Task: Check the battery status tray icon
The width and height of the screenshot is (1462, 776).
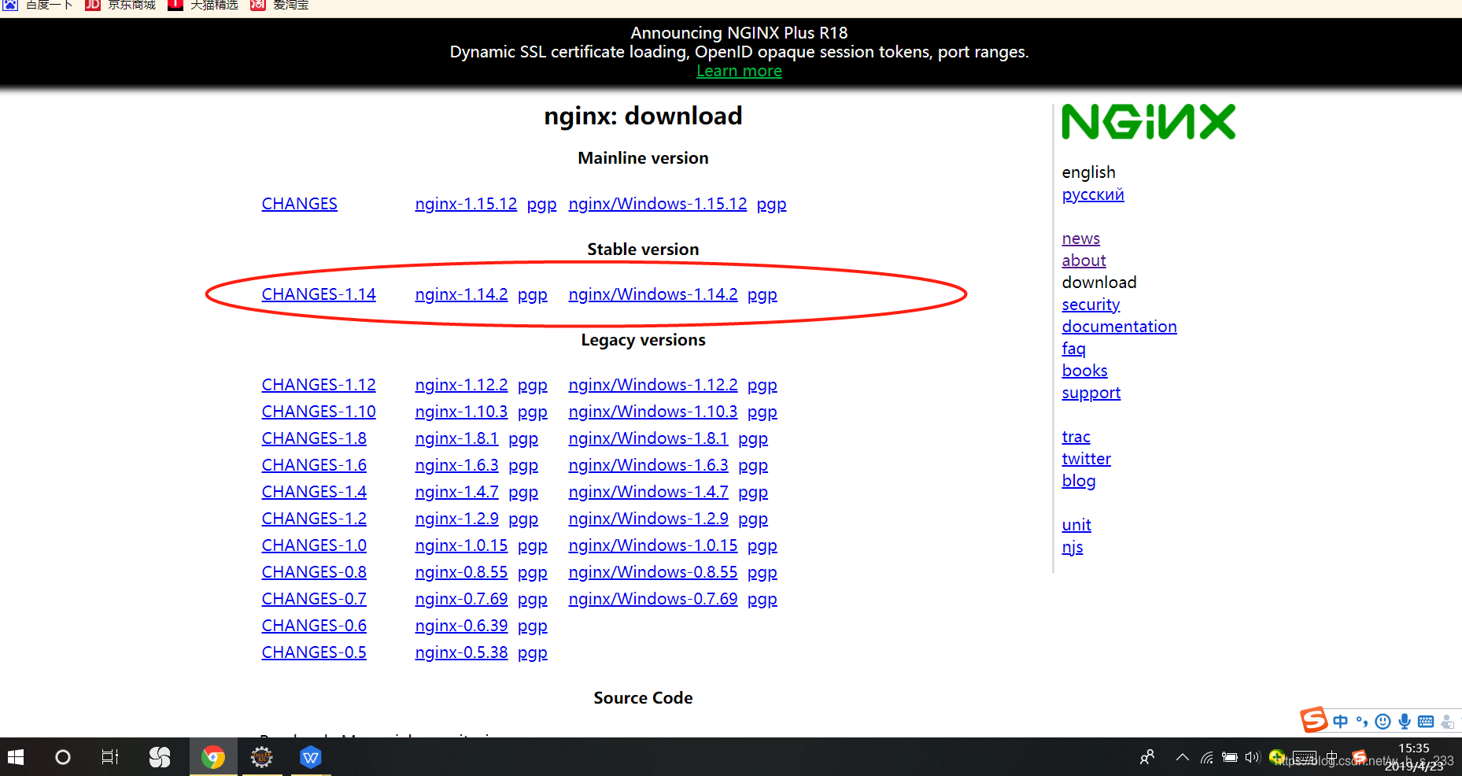Action: (1230, 758)
